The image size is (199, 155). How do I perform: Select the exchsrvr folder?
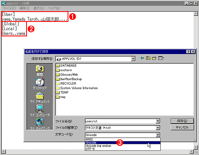click(64, 70)
